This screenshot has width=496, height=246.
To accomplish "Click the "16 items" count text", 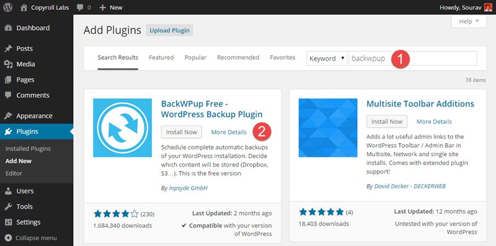I will pyautogui.click(x=476, y=80).
